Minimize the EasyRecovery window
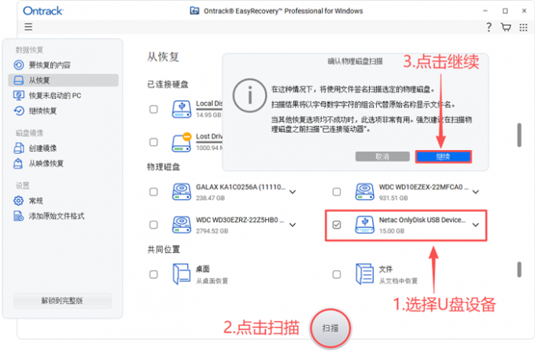Screen dimensions: 535x351 tap(485, 11)
